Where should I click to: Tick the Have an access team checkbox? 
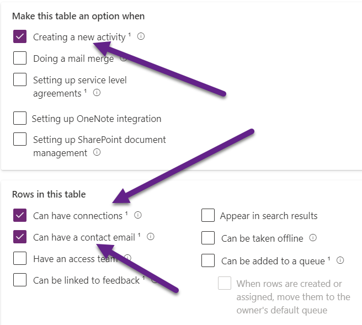click(20, 258)
